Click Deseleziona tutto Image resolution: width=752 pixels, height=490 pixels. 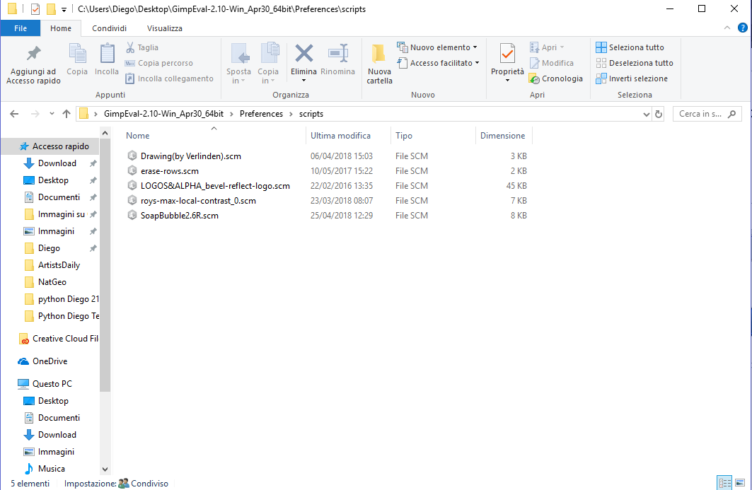(x=635, y=63)
